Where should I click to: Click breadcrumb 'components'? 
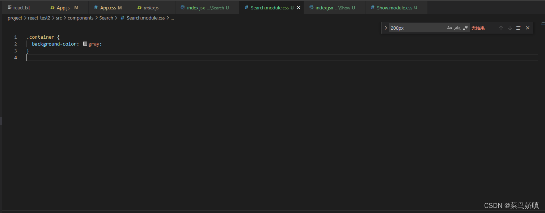81,18
